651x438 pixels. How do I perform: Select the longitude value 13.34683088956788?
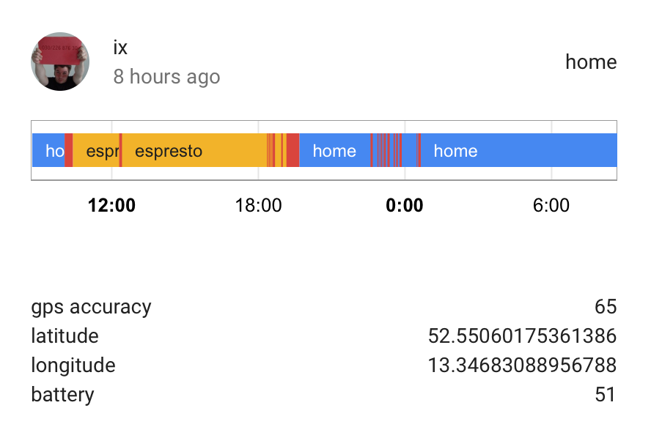pos(522,365)
